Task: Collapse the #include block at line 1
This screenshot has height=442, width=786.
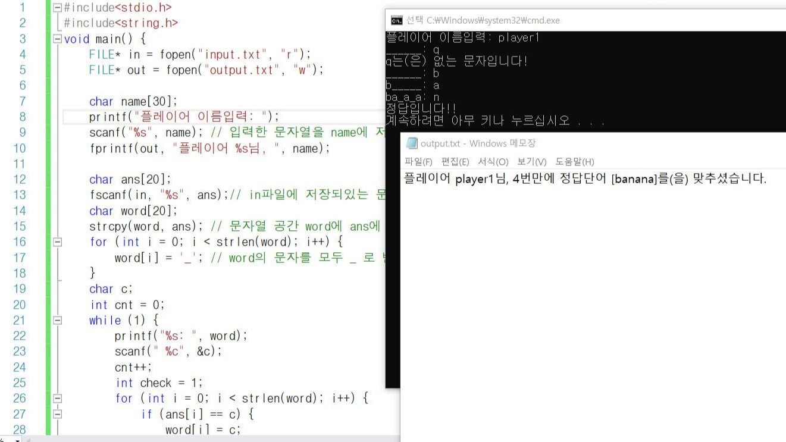Action: tap(57, 8)
